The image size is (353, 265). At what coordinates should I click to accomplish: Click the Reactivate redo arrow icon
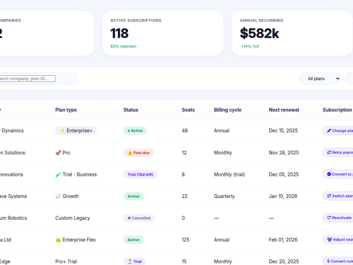click(329, 218)
